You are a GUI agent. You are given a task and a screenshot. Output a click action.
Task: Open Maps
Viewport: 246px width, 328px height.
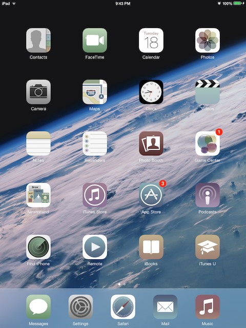[95, 92]
